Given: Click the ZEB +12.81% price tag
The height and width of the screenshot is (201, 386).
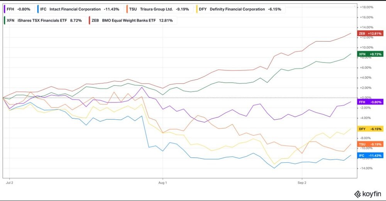Looking at the screenshot, I should pyautogui.click(x=370, y=33).
